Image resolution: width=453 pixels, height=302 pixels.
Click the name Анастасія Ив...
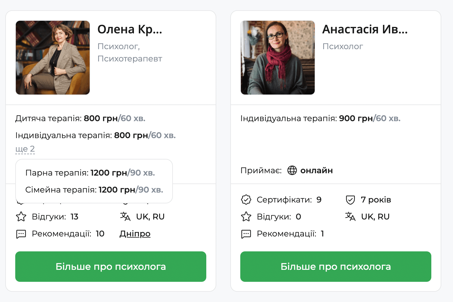click(x=365, y=29)
